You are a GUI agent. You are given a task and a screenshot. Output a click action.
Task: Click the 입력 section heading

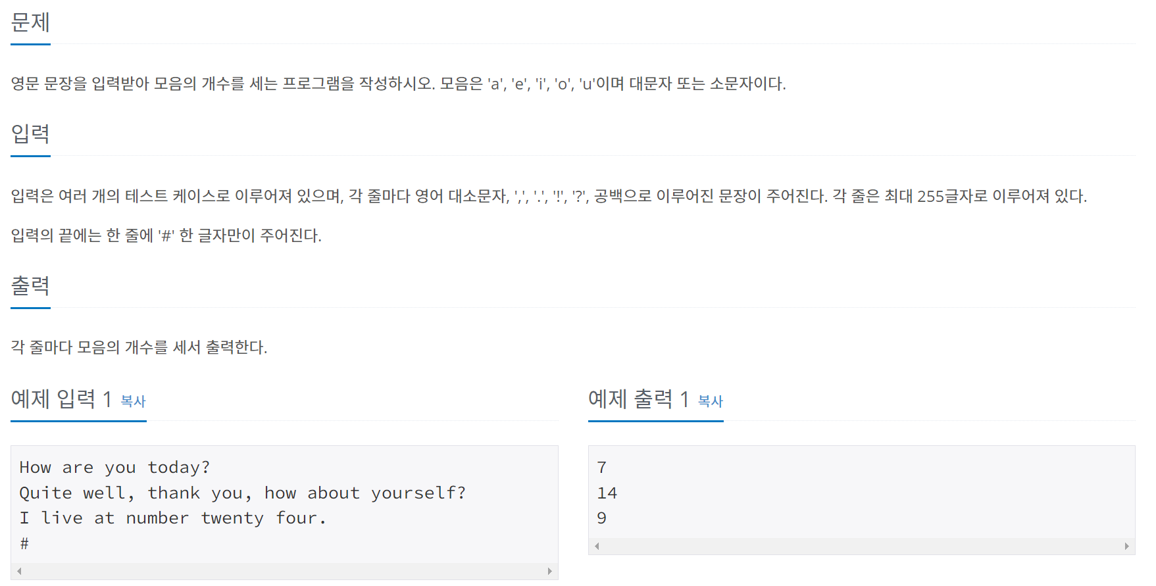30,134
